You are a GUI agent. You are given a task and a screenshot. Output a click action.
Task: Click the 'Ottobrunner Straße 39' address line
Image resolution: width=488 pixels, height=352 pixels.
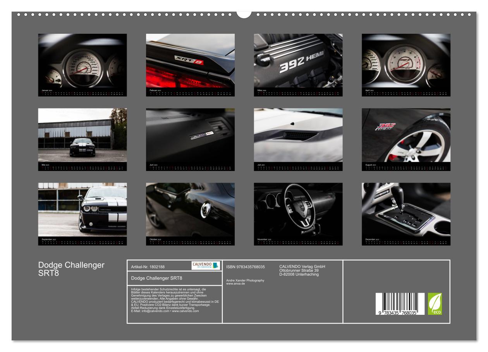pyautogui.click(x=299, y=270)
